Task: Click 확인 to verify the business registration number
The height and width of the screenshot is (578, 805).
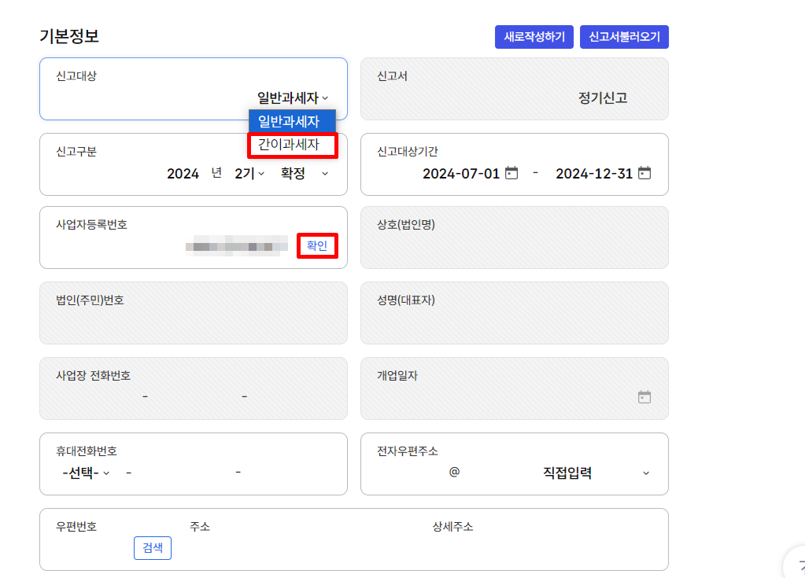Action: coord(317,246)
